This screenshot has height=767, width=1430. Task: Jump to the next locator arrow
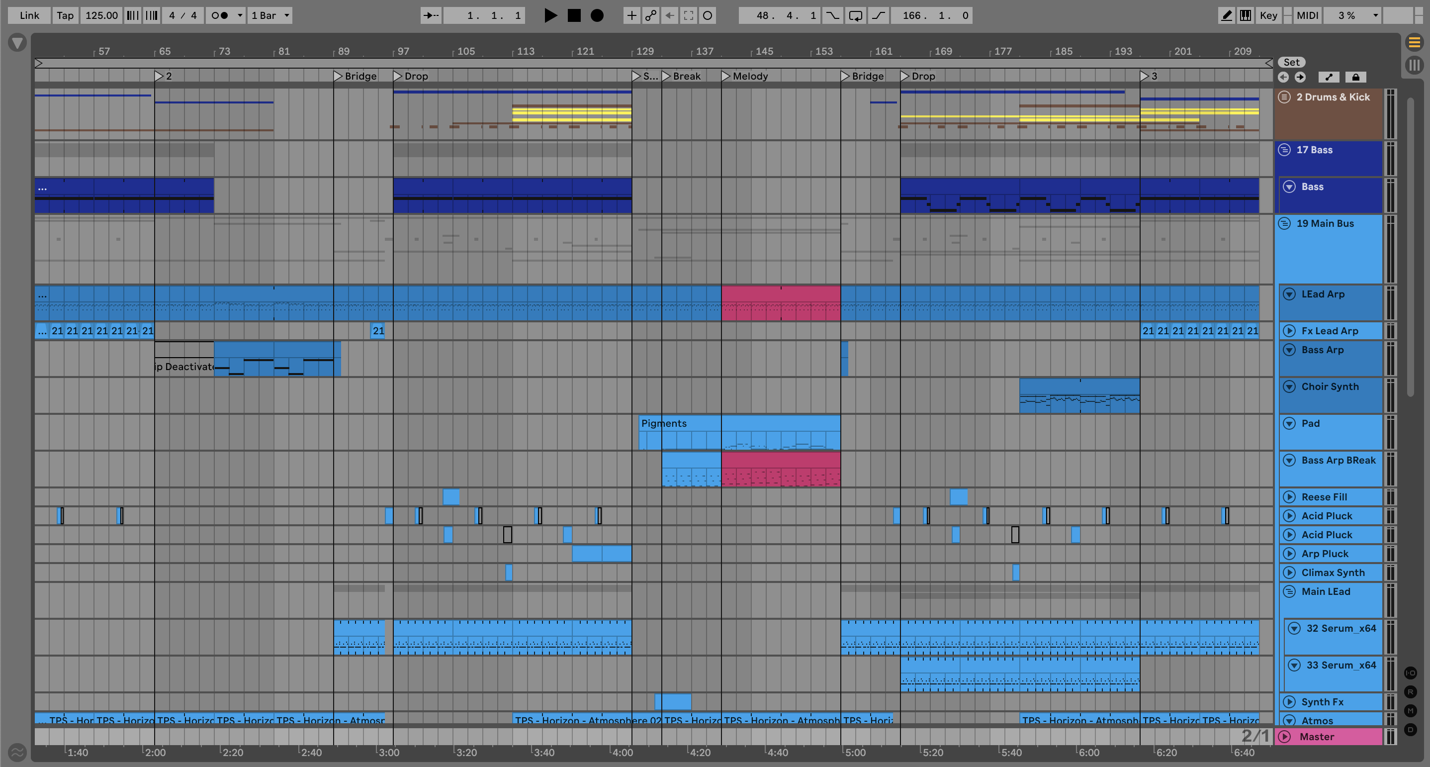(1300, 77)
